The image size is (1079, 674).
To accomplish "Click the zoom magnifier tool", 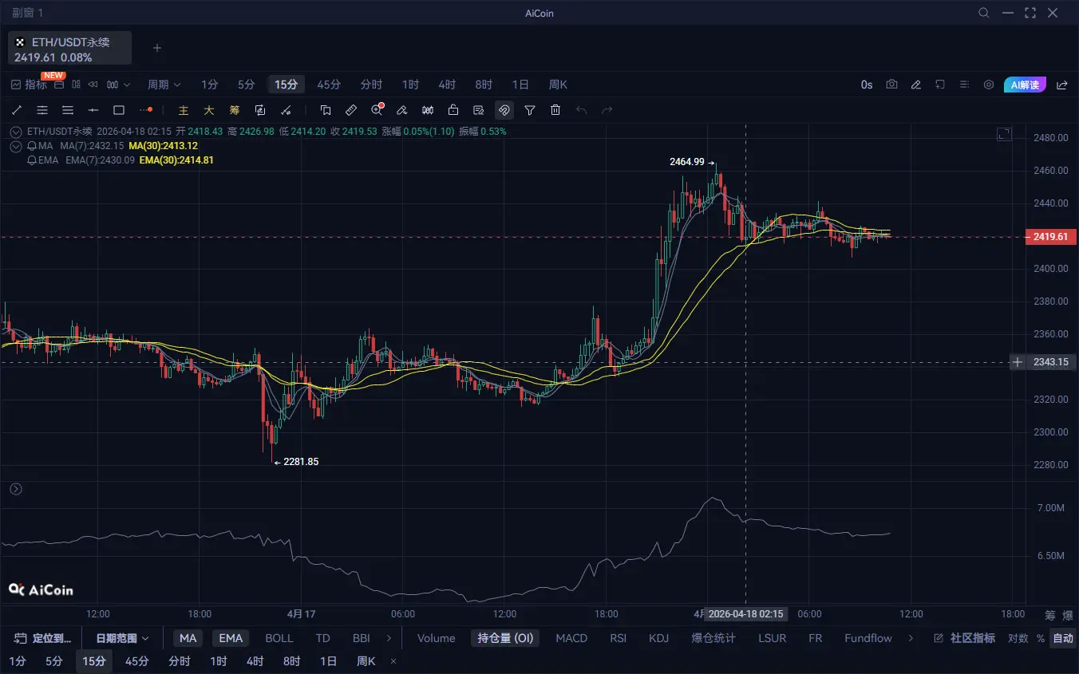I will 377,110.
